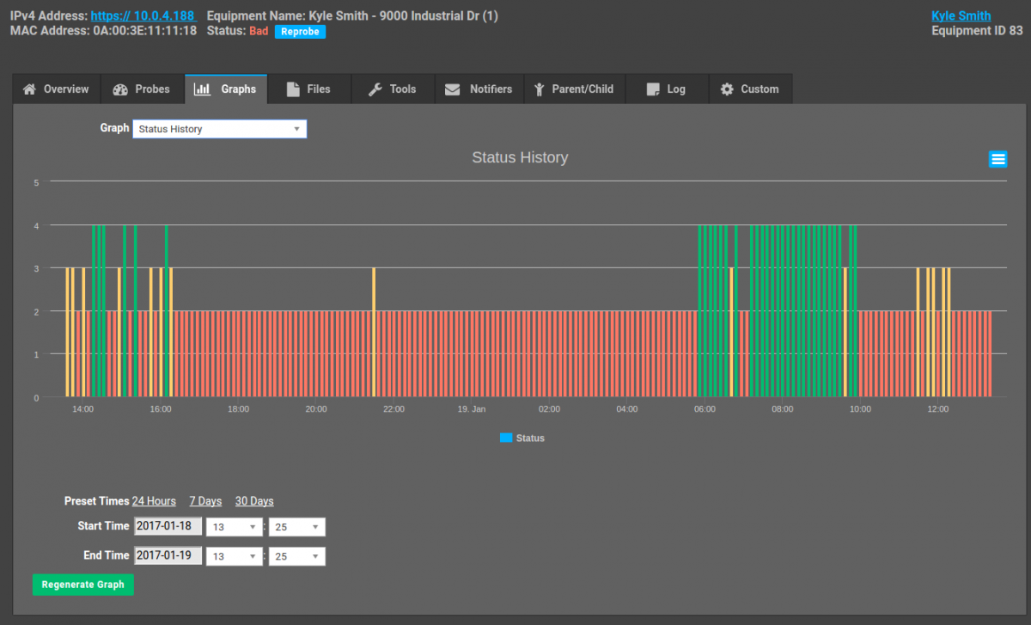Switch to the Log tab

667,89
